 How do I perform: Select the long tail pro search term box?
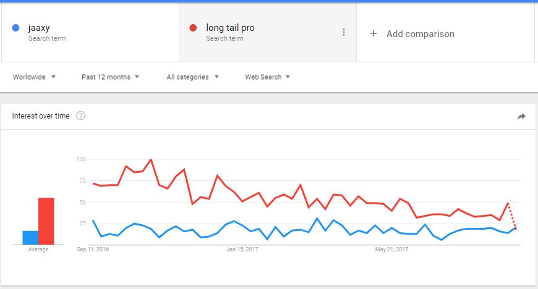tap(268, 33)
